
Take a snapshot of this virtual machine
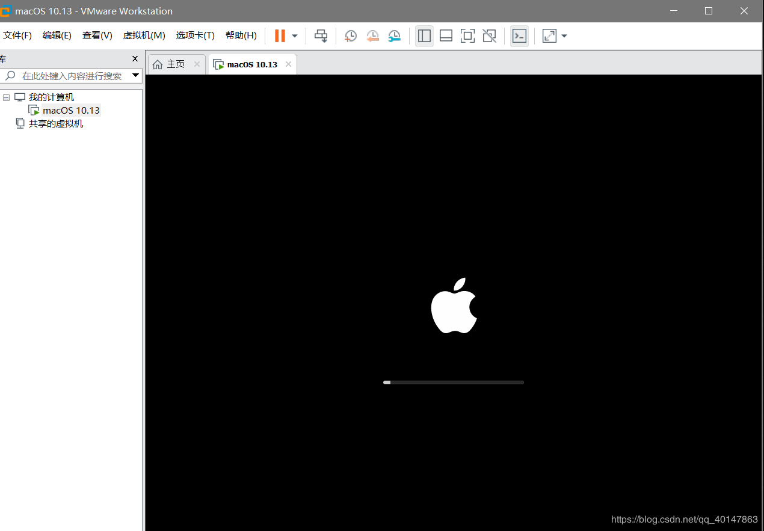350,36
